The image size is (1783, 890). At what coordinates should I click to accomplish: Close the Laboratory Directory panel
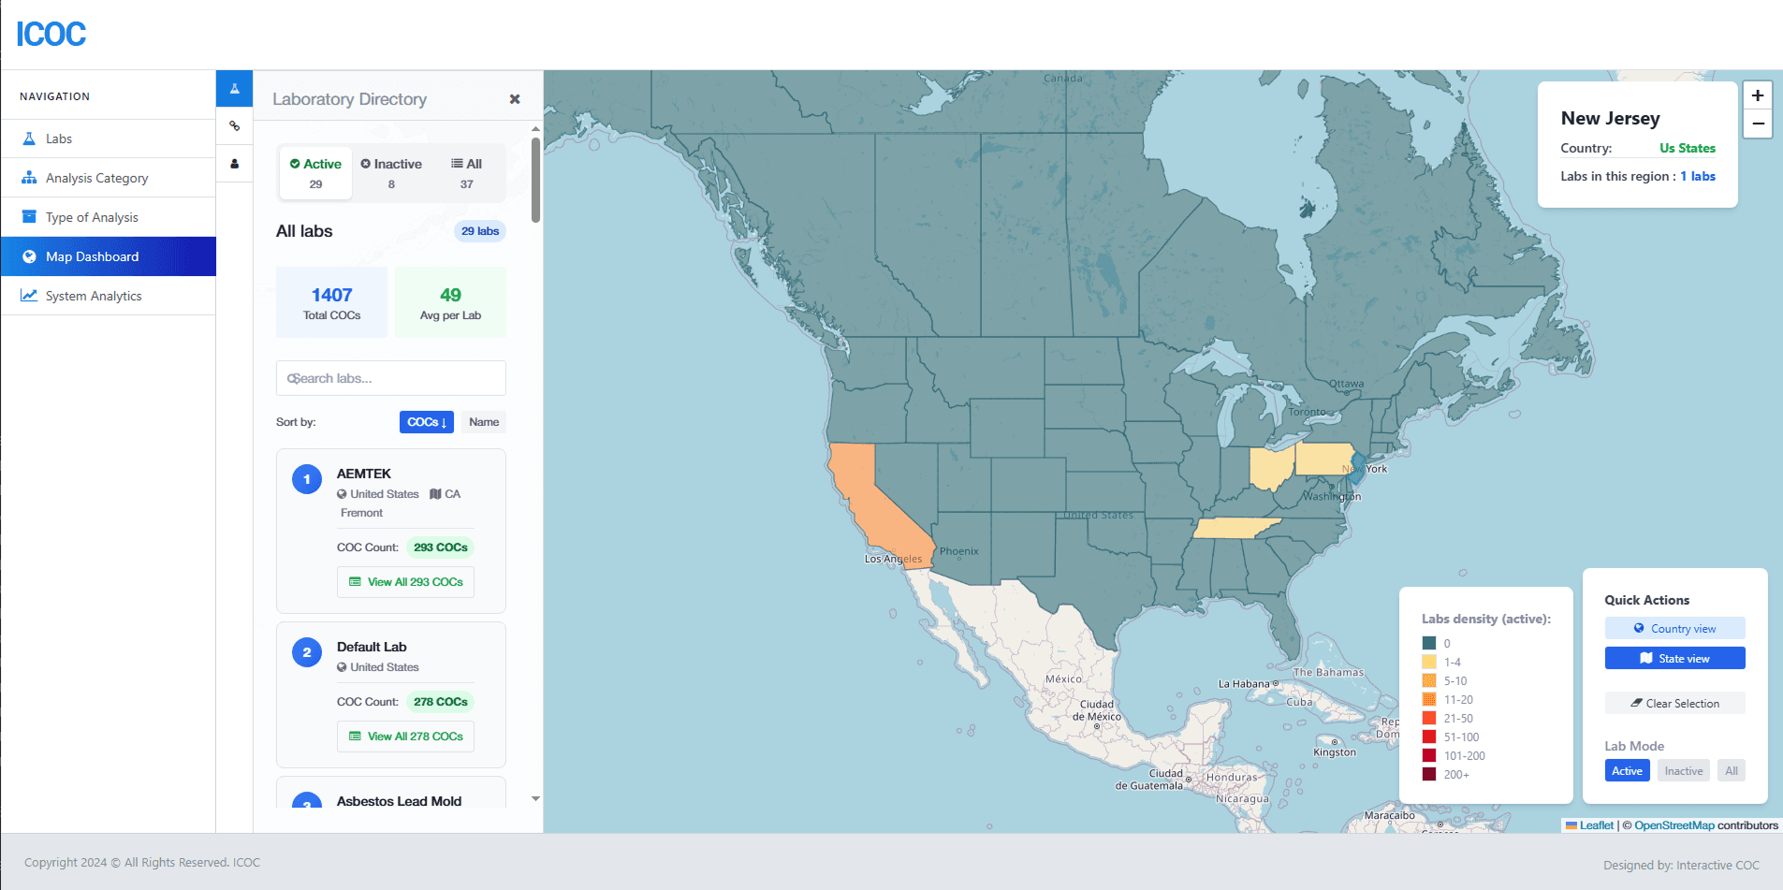[x=515, y=99]
